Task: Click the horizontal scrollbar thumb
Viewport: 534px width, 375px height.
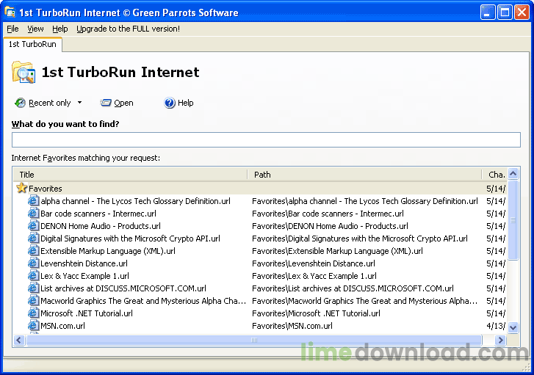Action: [x=254, y=340]
